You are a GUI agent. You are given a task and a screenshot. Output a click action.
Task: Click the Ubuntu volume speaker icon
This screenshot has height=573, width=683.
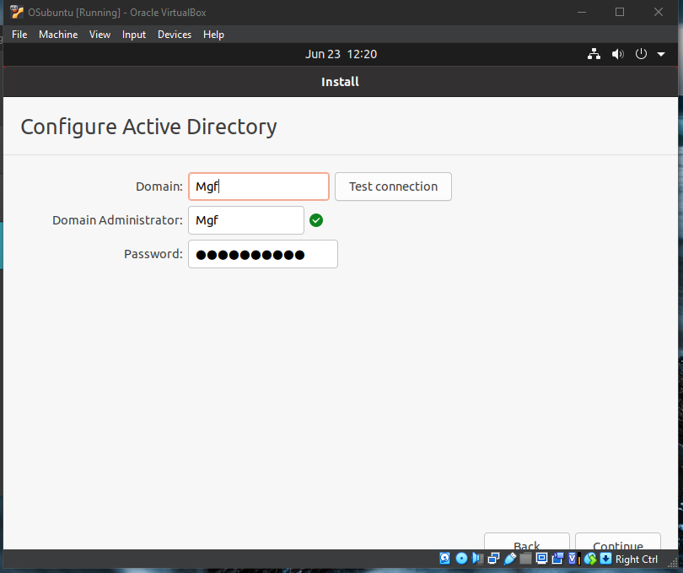click(617, 54)
